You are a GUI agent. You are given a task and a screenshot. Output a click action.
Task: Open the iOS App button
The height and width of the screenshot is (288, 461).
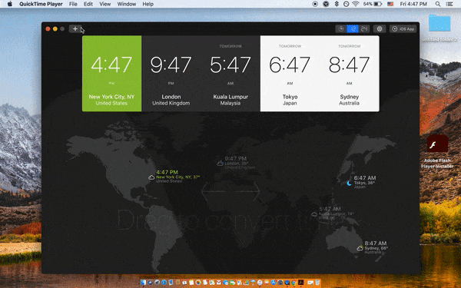(403, 29)
